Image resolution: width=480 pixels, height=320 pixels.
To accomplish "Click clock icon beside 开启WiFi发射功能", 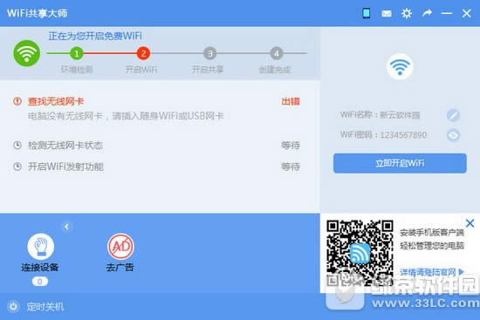I will (17, 167).
